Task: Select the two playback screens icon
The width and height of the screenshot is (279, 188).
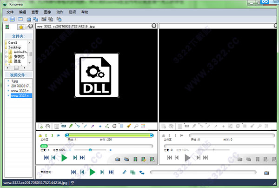Action: coord(36,19)
